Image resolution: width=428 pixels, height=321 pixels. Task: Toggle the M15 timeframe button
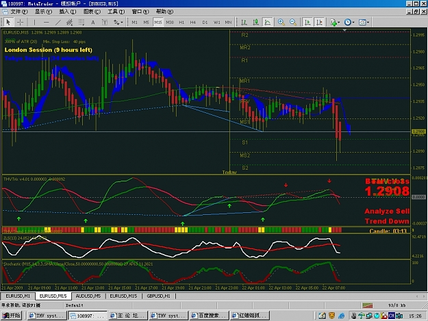158,22
